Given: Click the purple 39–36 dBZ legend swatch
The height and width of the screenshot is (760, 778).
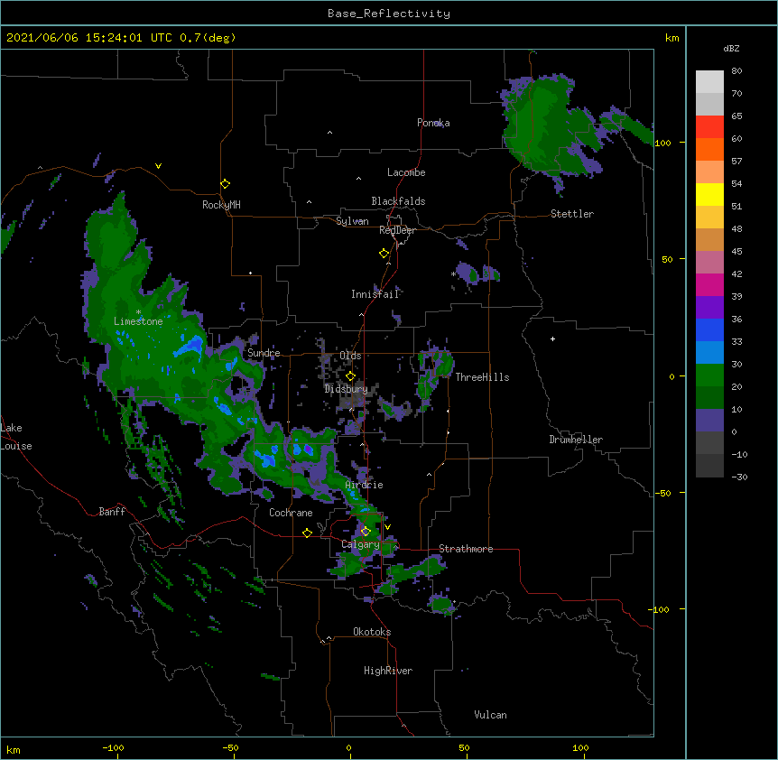Looking at the screenshot, I should [709, 307].
